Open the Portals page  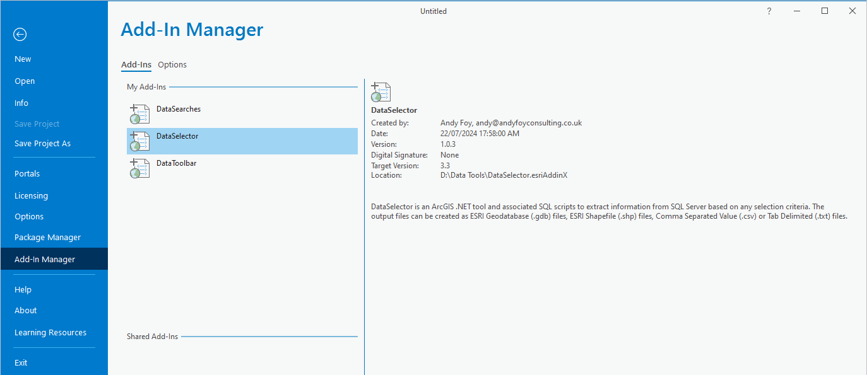pos(27,174)
